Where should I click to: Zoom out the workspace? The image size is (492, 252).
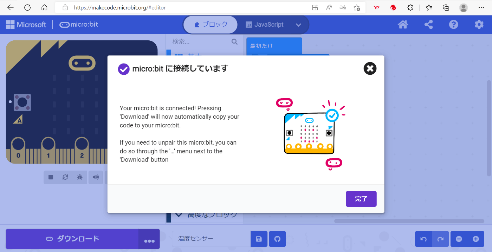(459, 239)
